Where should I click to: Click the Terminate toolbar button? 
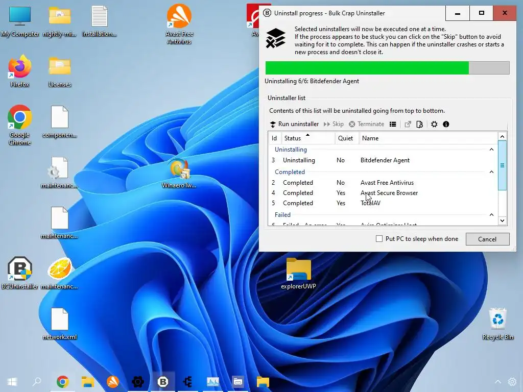367,124
